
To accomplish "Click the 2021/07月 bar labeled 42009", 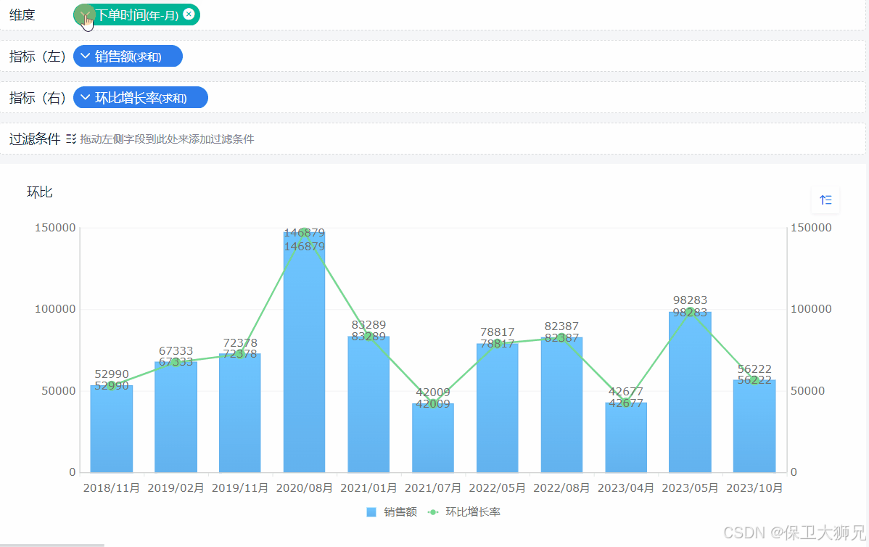I will click(x=433, y=438).
